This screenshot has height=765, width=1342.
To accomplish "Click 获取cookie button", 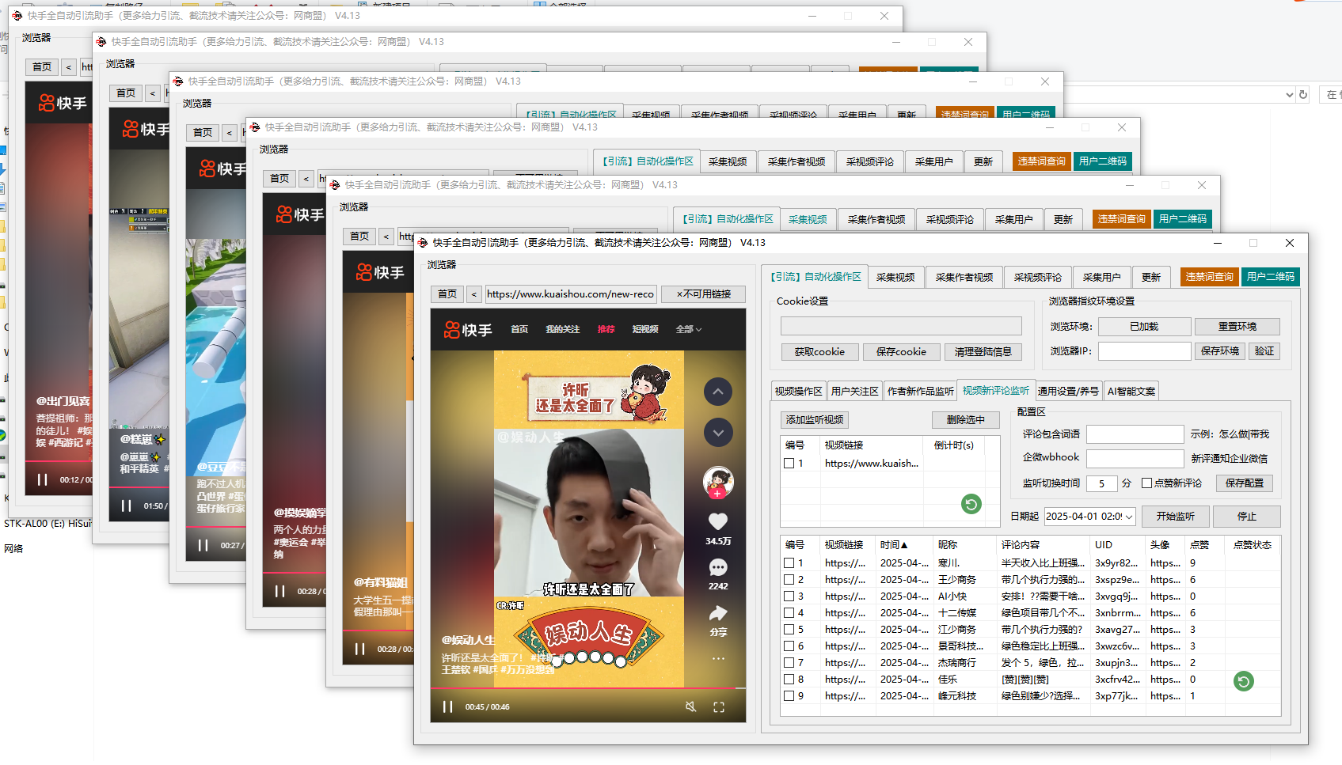I will [x=819, y=352].
